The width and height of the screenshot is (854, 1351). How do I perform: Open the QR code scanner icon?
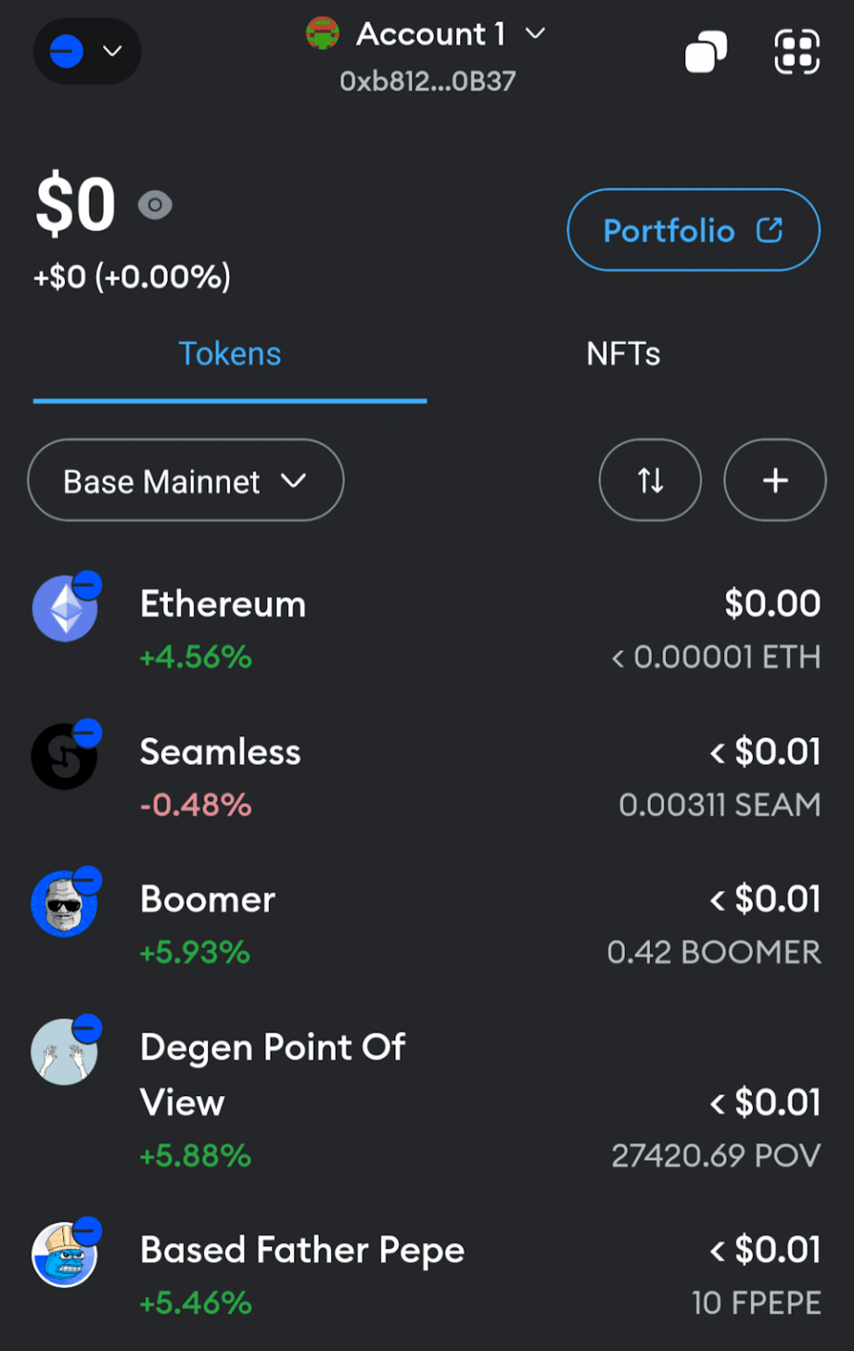pyautogui.click(x=796, y=52)
